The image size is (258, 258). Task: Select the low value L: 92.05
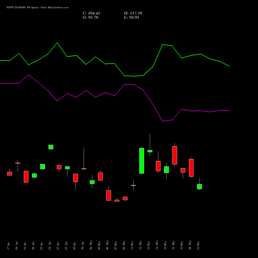click(132, 18)
